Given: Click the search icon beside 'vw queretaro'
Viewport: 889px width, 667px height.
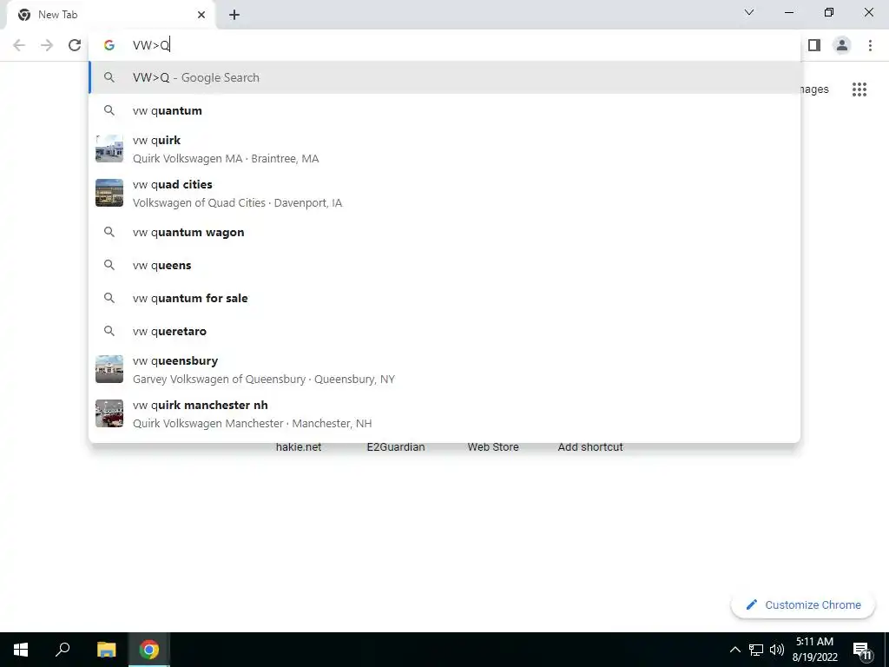Looking at the screenshot, I should (x=109, y=331).
